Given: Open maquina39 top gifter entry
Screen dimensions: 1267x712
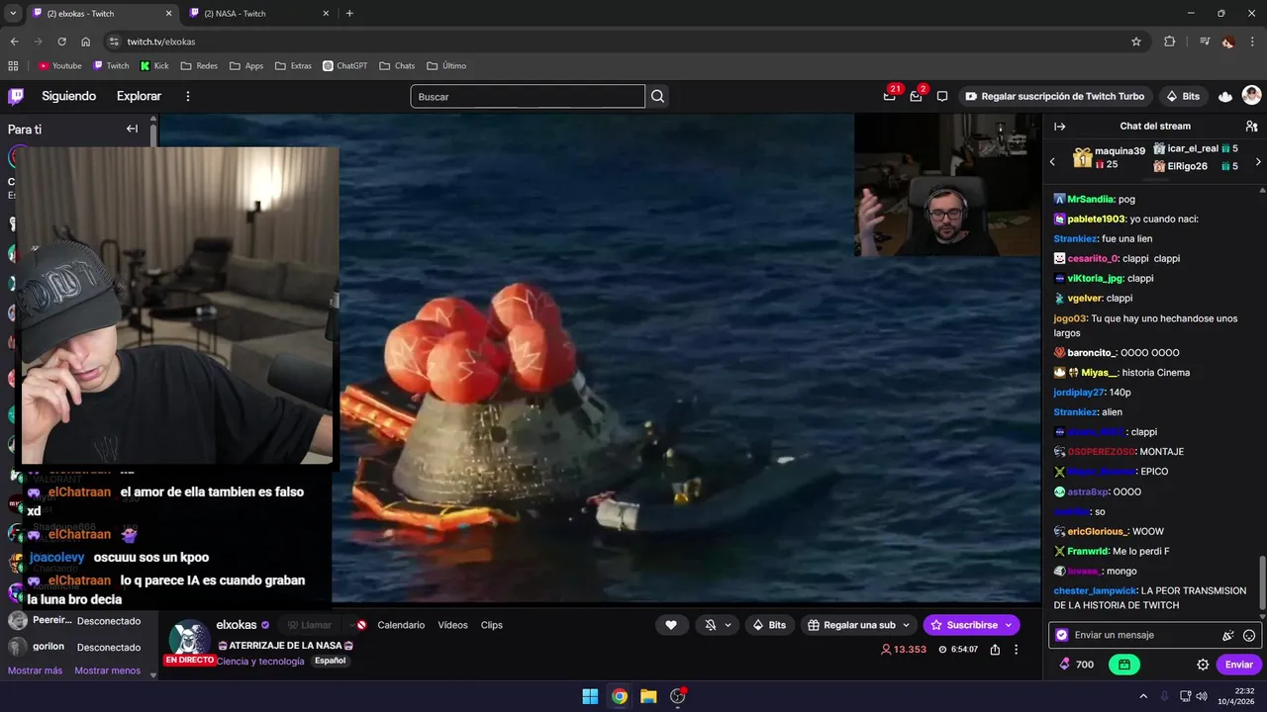Looking at the screenshot, I should 1109,157.
